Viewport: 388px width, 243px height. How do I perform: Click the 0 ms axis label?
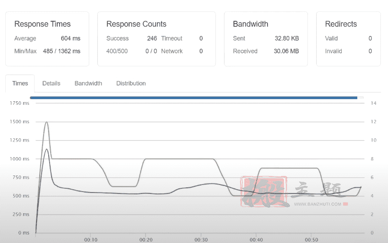click(x=24, y=233)
